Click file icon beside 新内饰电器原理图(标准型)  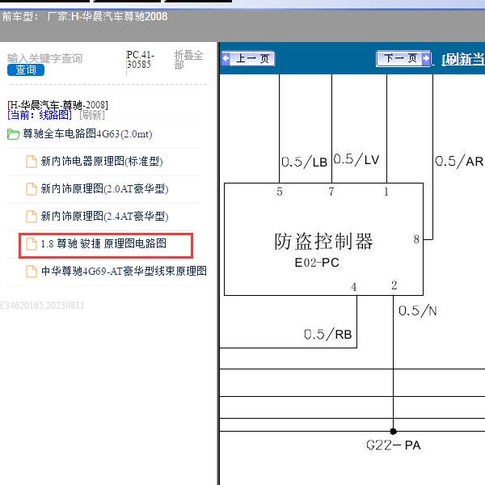[32, 162]
